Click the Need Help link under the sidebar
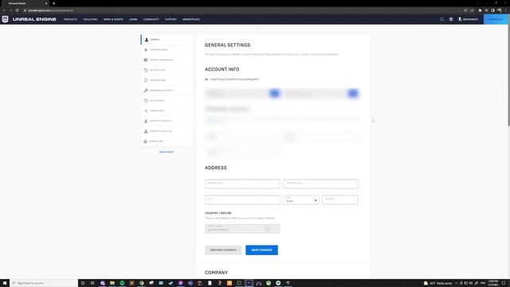Screen dimensions: 510x287 167,152
